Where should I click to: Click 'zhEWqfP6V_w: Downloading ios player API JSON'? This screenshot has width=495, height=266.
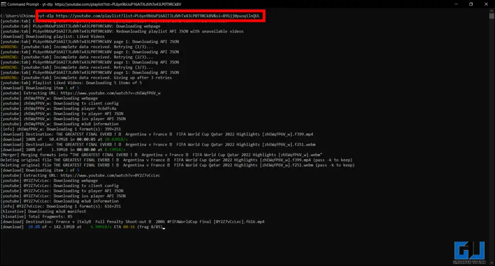63,119
